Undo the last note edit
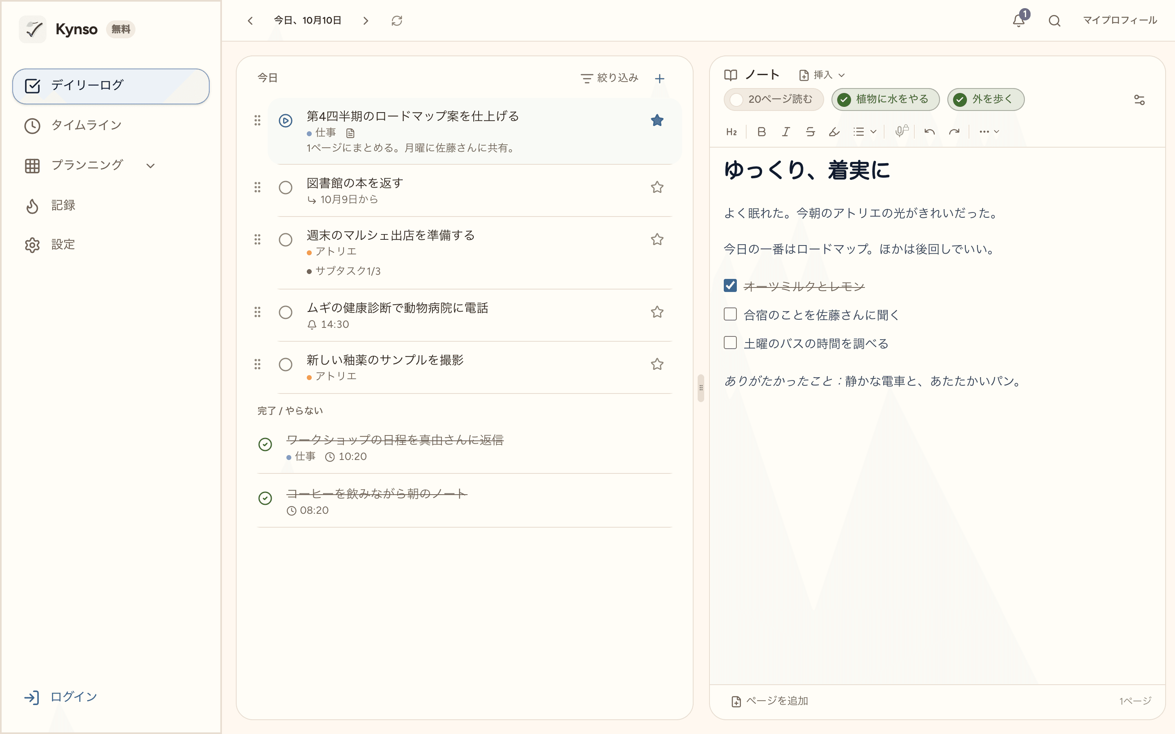The image size is (1175, 734). point(929,132)
